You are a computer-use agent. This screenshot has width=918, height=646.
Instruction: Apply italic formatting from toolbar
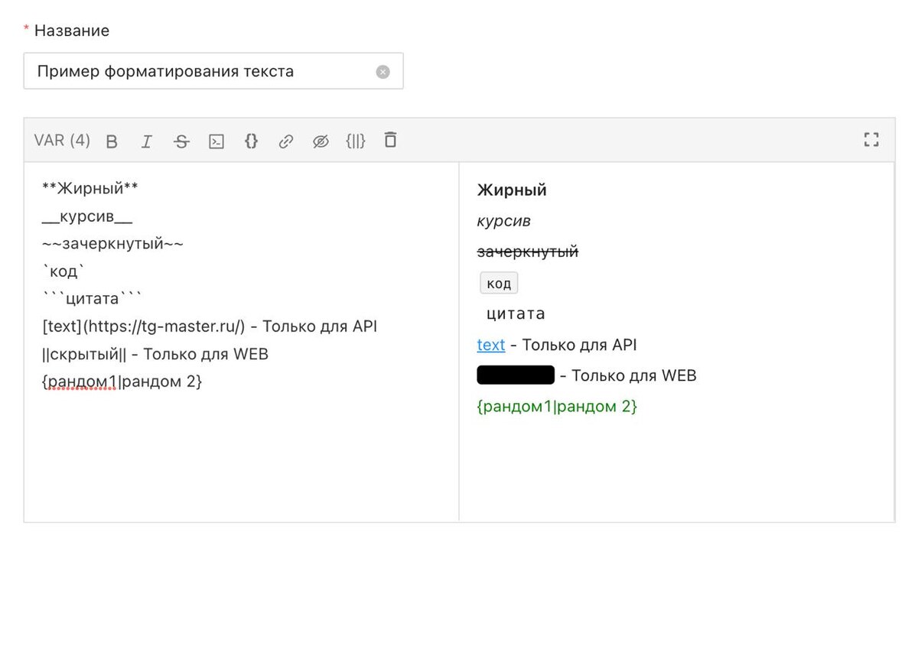click(x=146, y=141)
